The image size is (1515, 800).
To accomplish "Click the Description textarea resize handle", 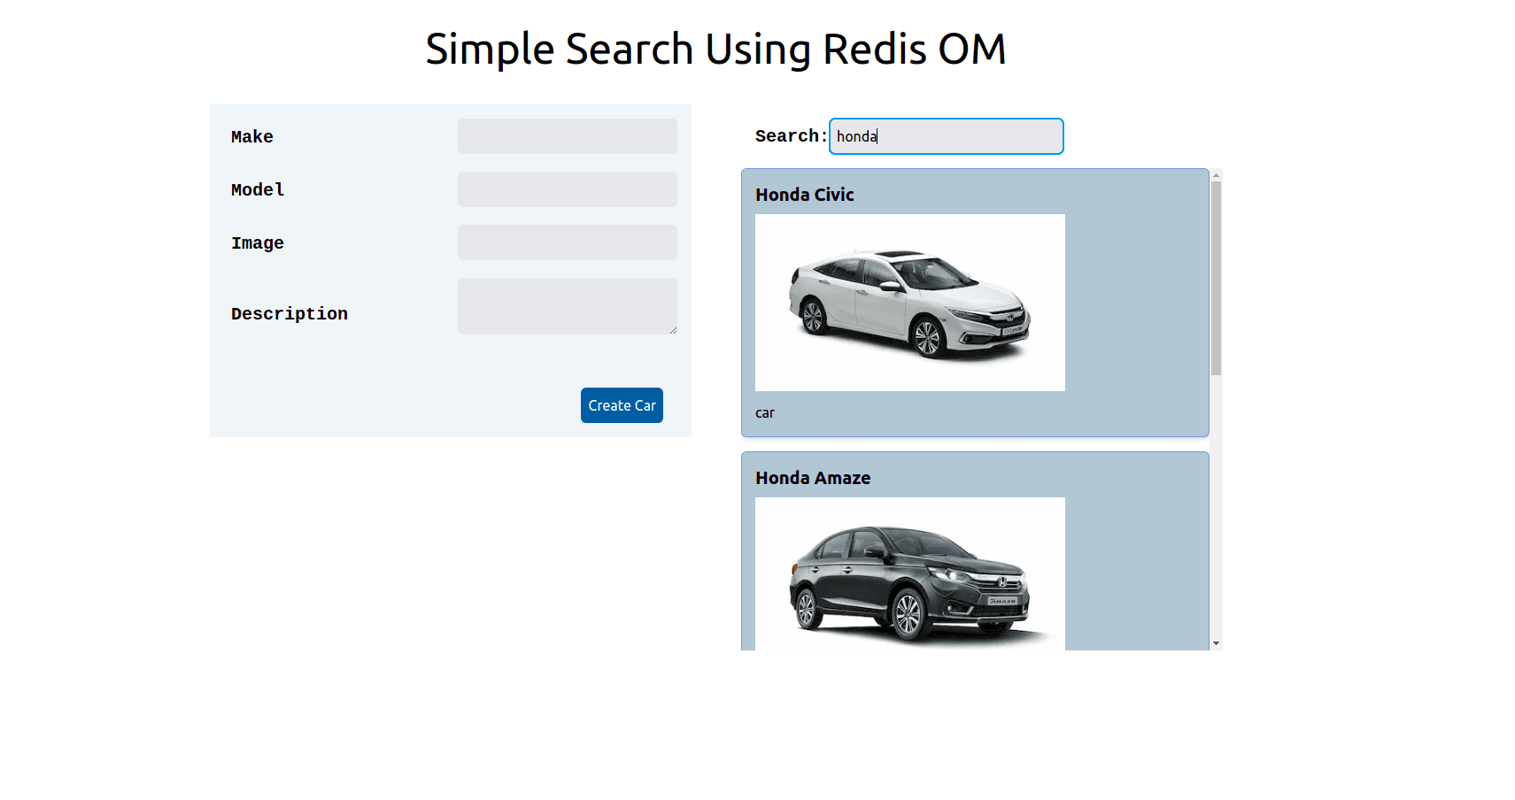I will (x=673, y=330).
